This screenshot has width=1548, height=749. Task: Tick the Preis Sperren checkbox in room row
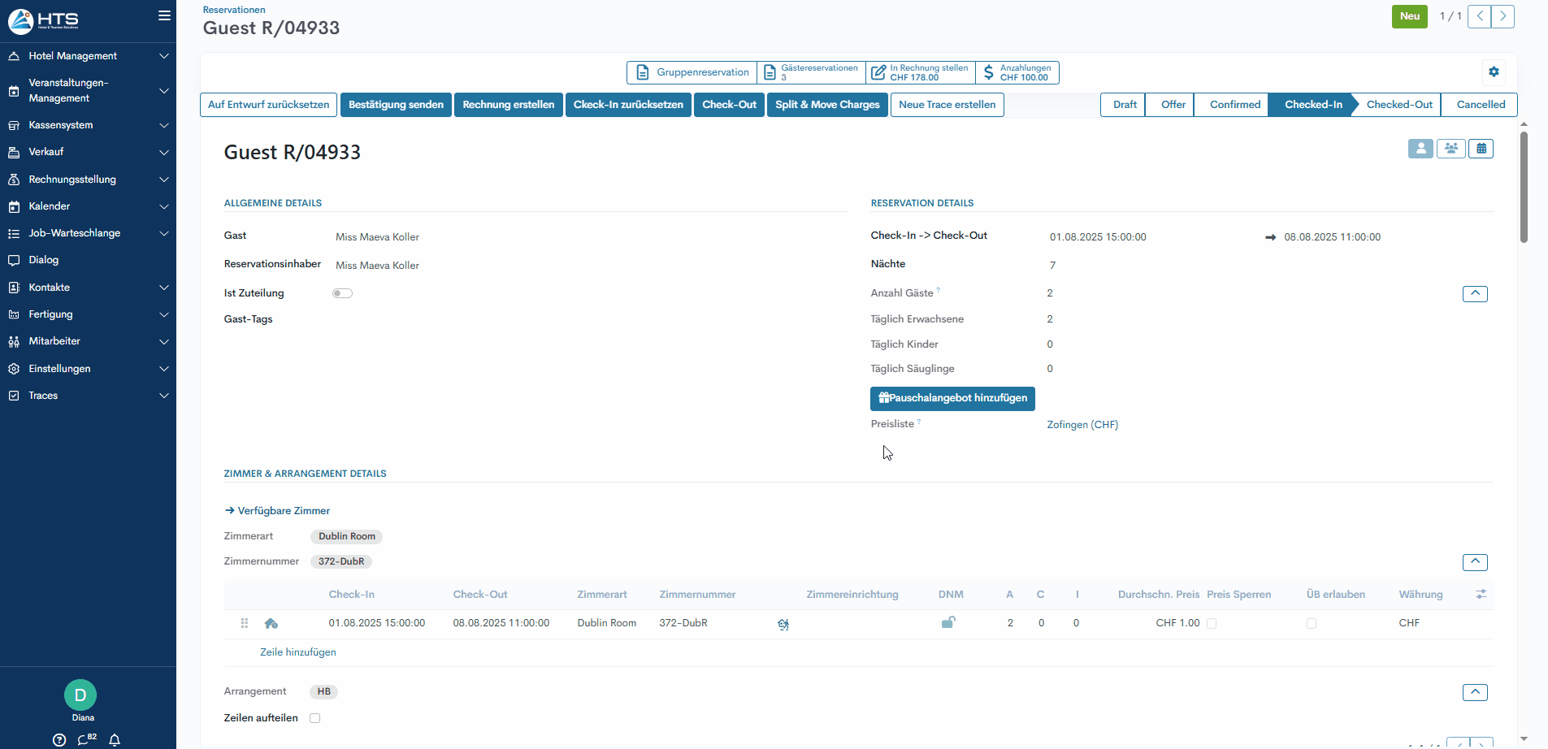pyautogui.click(x=1212, y=624)
